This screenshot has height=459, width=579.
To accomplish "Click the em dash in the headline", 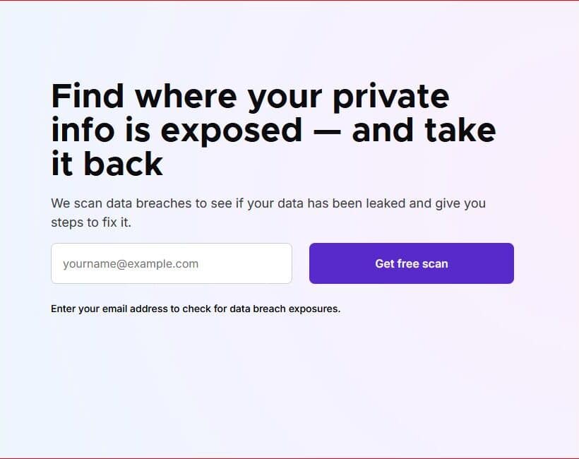I will (x=327, y=131).
